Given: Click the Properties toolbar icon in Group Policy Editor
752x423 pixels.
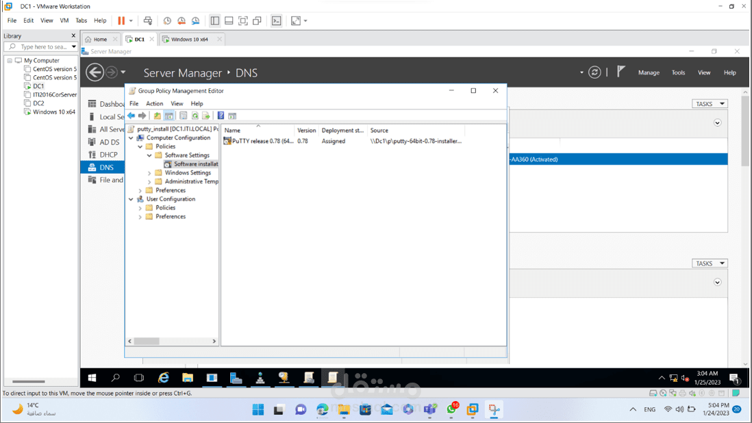Looking at the screenshot, I should 183,116.
